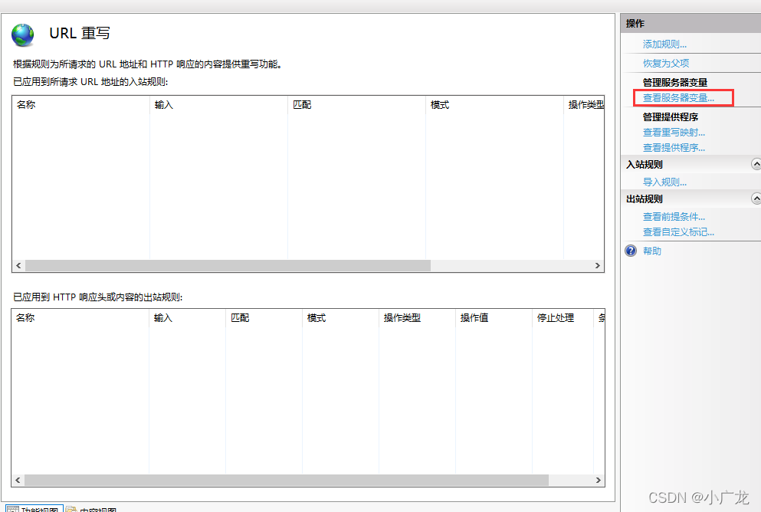Collapse the 出站规则 section
761x512 pixels.
[756, 199]
